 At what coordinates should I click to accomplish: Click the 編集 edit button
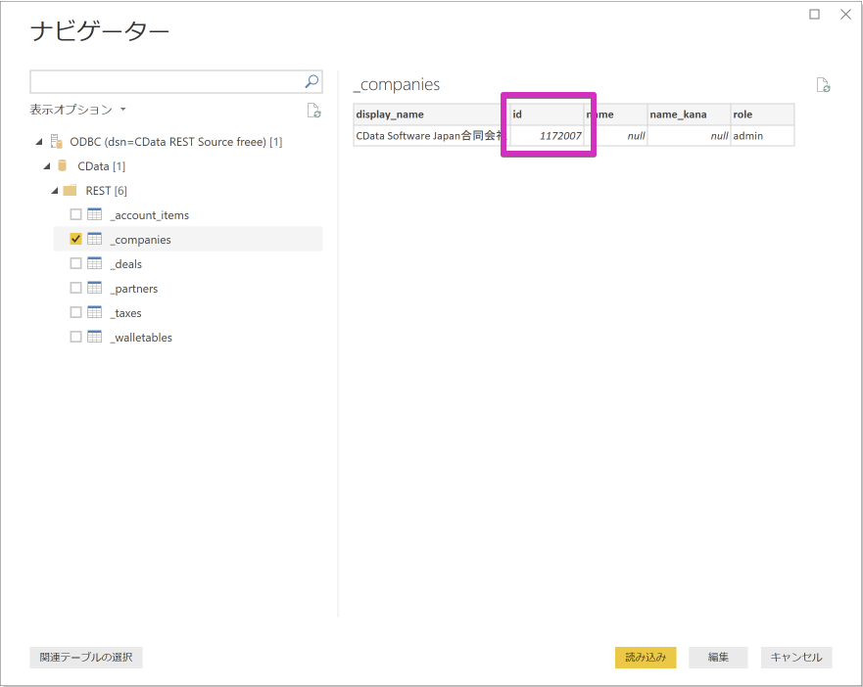[718, 657]
